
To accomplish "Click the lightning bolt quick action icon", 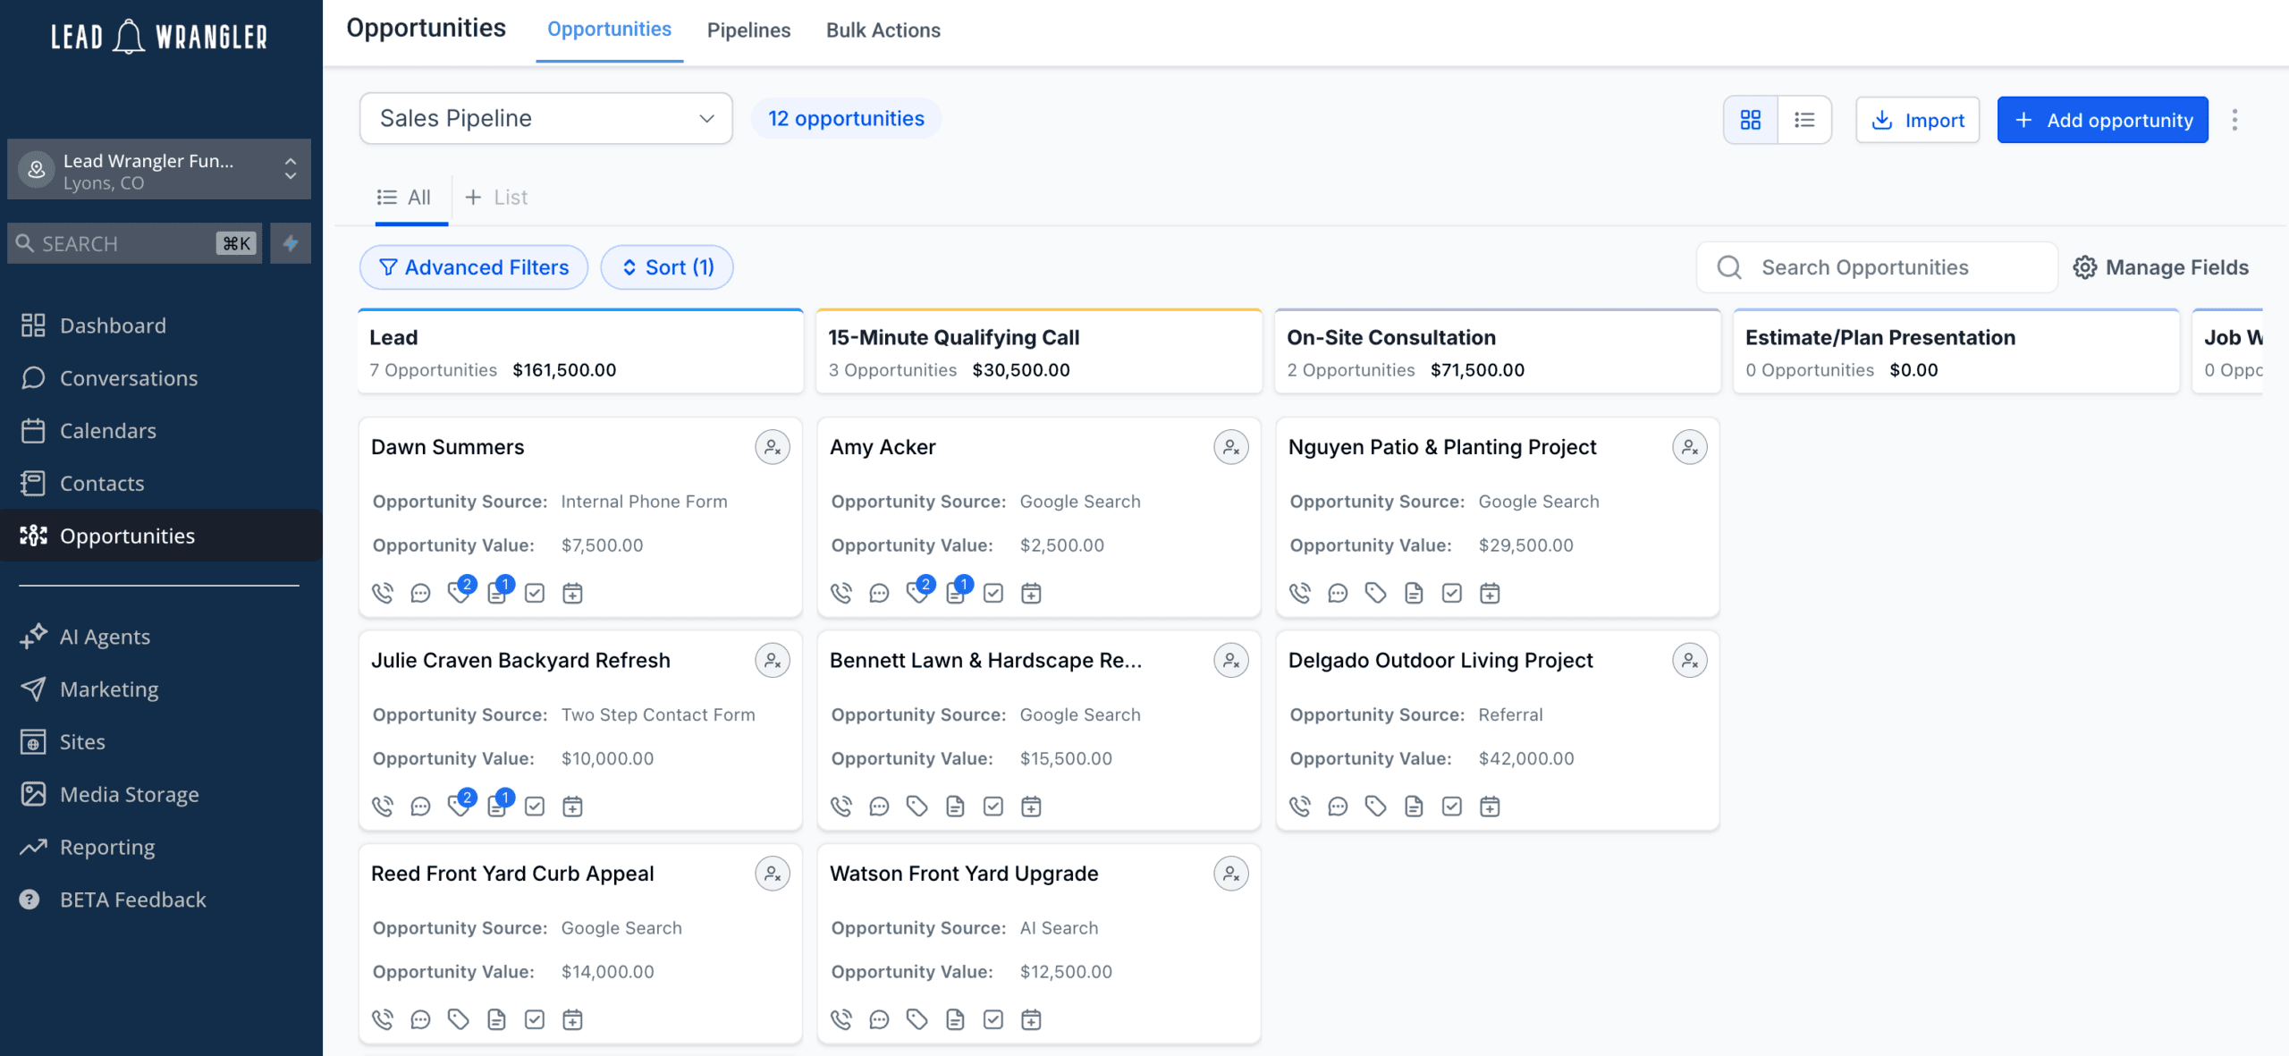I will 291,243.
